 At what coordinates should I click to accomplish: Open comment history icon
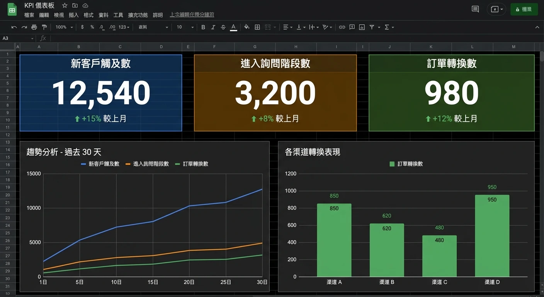pos(475,9)
